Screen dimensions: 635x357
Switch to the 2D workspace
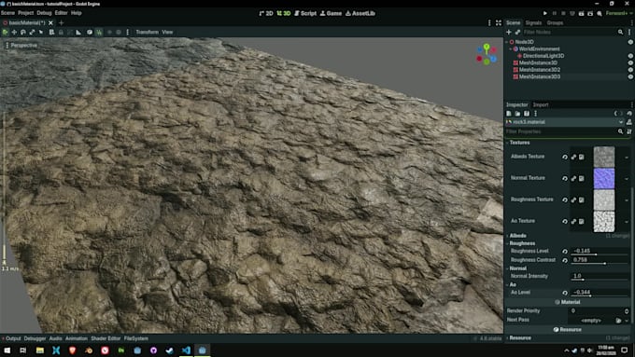[266, 13]
